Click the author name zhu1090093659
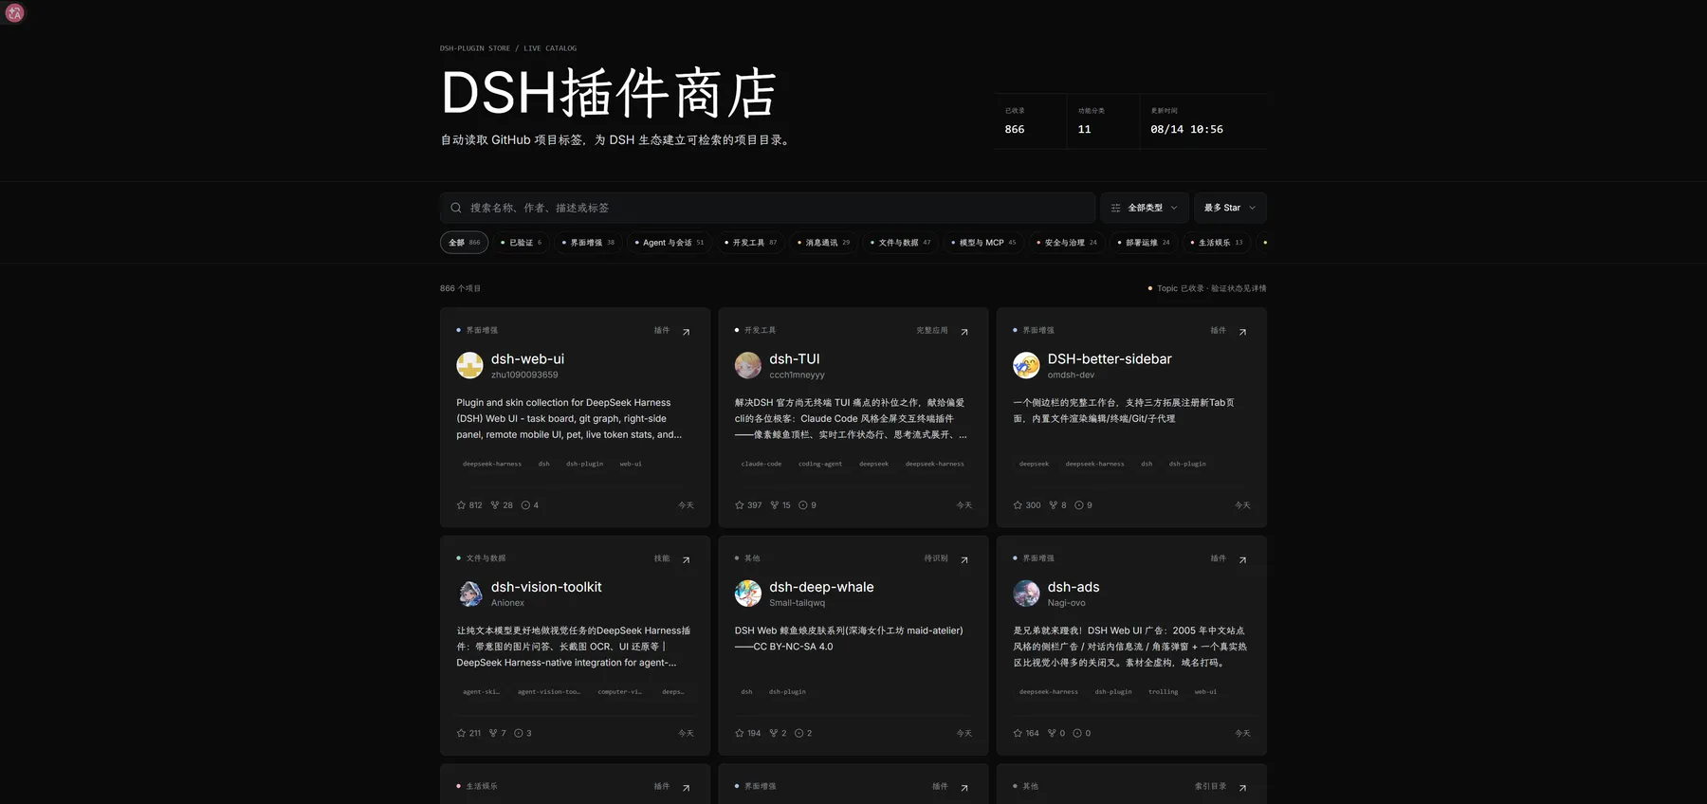 [524, 375]
